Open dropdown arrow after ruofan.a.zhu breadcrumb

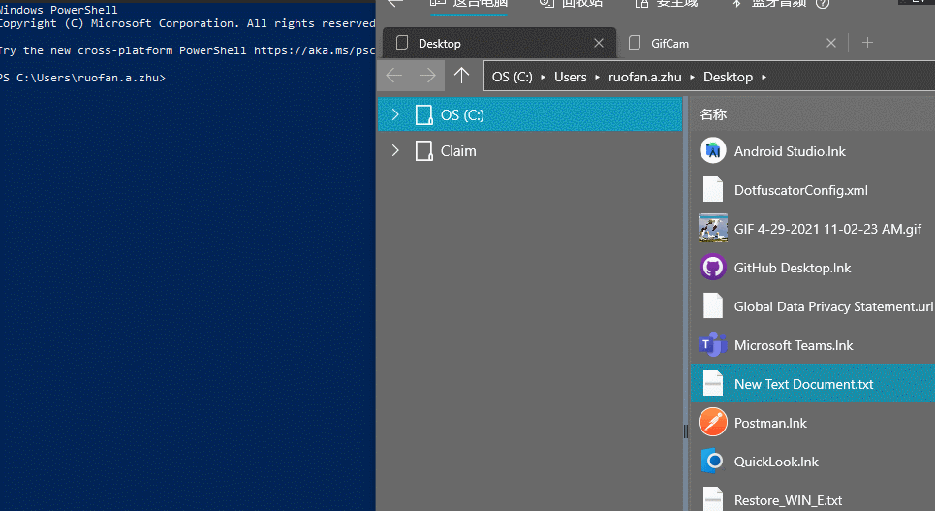(x=693, y=77)
